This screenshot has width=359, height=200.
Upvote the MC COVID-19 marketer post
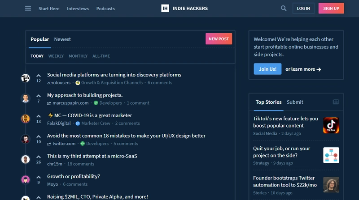coord(39,116)
